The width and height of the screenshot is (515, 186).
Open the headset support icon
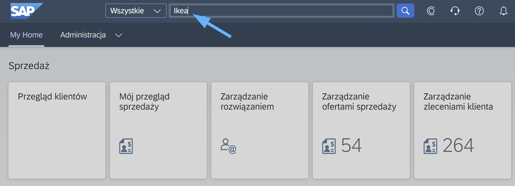tap(455, 11)
